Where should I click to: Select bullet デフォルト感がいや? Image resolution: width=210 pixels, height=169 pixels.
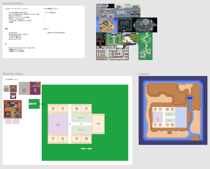(x=15, y=38)
